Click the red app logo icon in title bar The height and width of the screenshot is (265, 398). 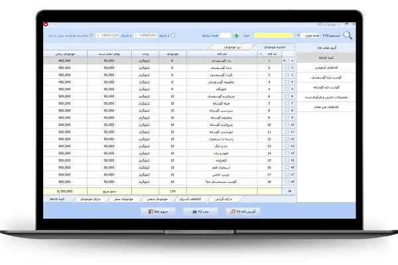(46, 25)
